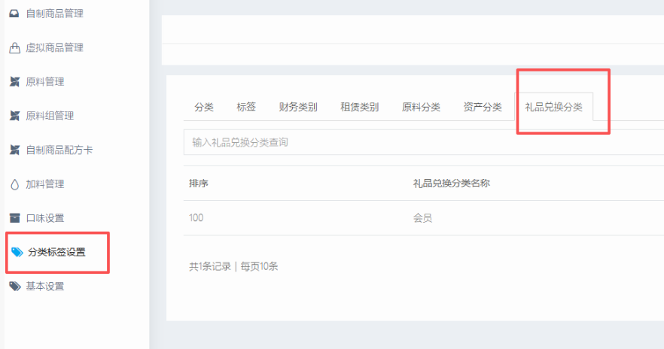664x349 pixels.
Task: Click the 会员 category name cell
Action: (x=422, y=218)
